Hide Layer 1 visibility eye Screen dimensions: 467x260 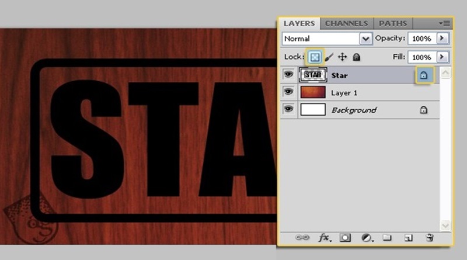point(288,92)
